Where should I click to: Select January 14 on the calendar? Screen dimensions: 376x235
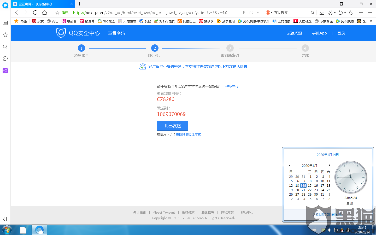pos(303,185)
